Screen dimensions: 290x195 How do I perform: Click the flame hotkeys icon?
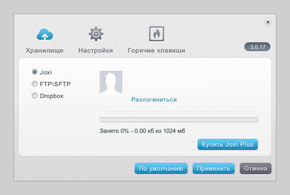click(157, 34)
